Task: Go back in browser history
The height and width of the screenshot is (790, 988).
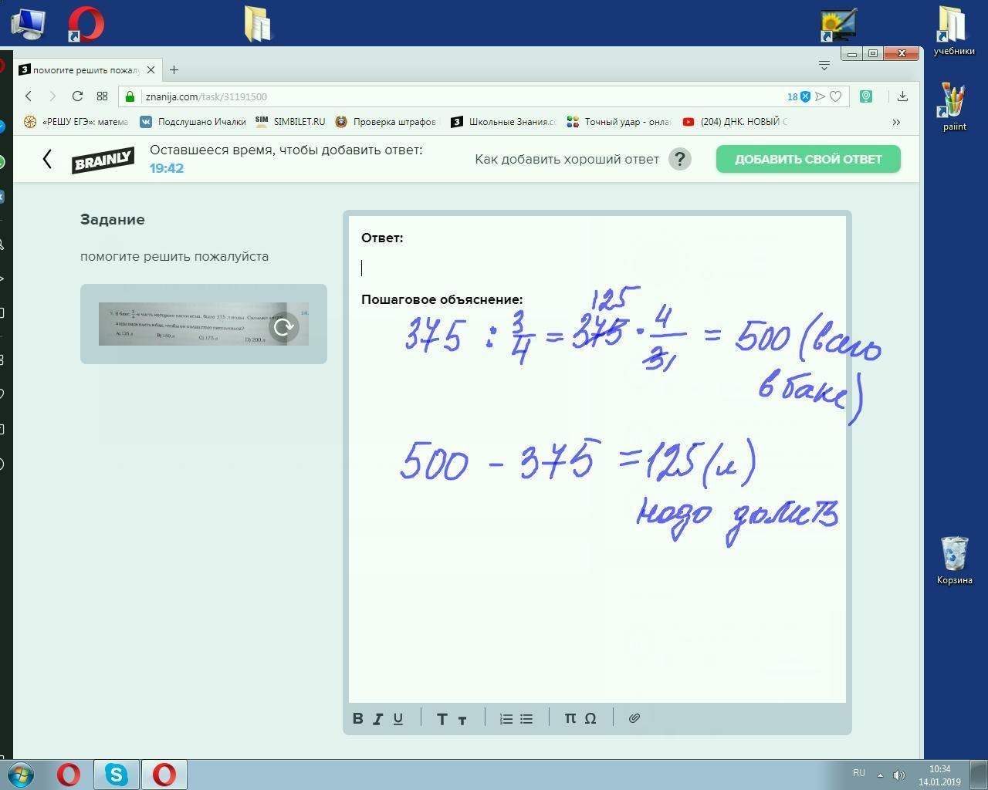Action: tap(29, 96)
